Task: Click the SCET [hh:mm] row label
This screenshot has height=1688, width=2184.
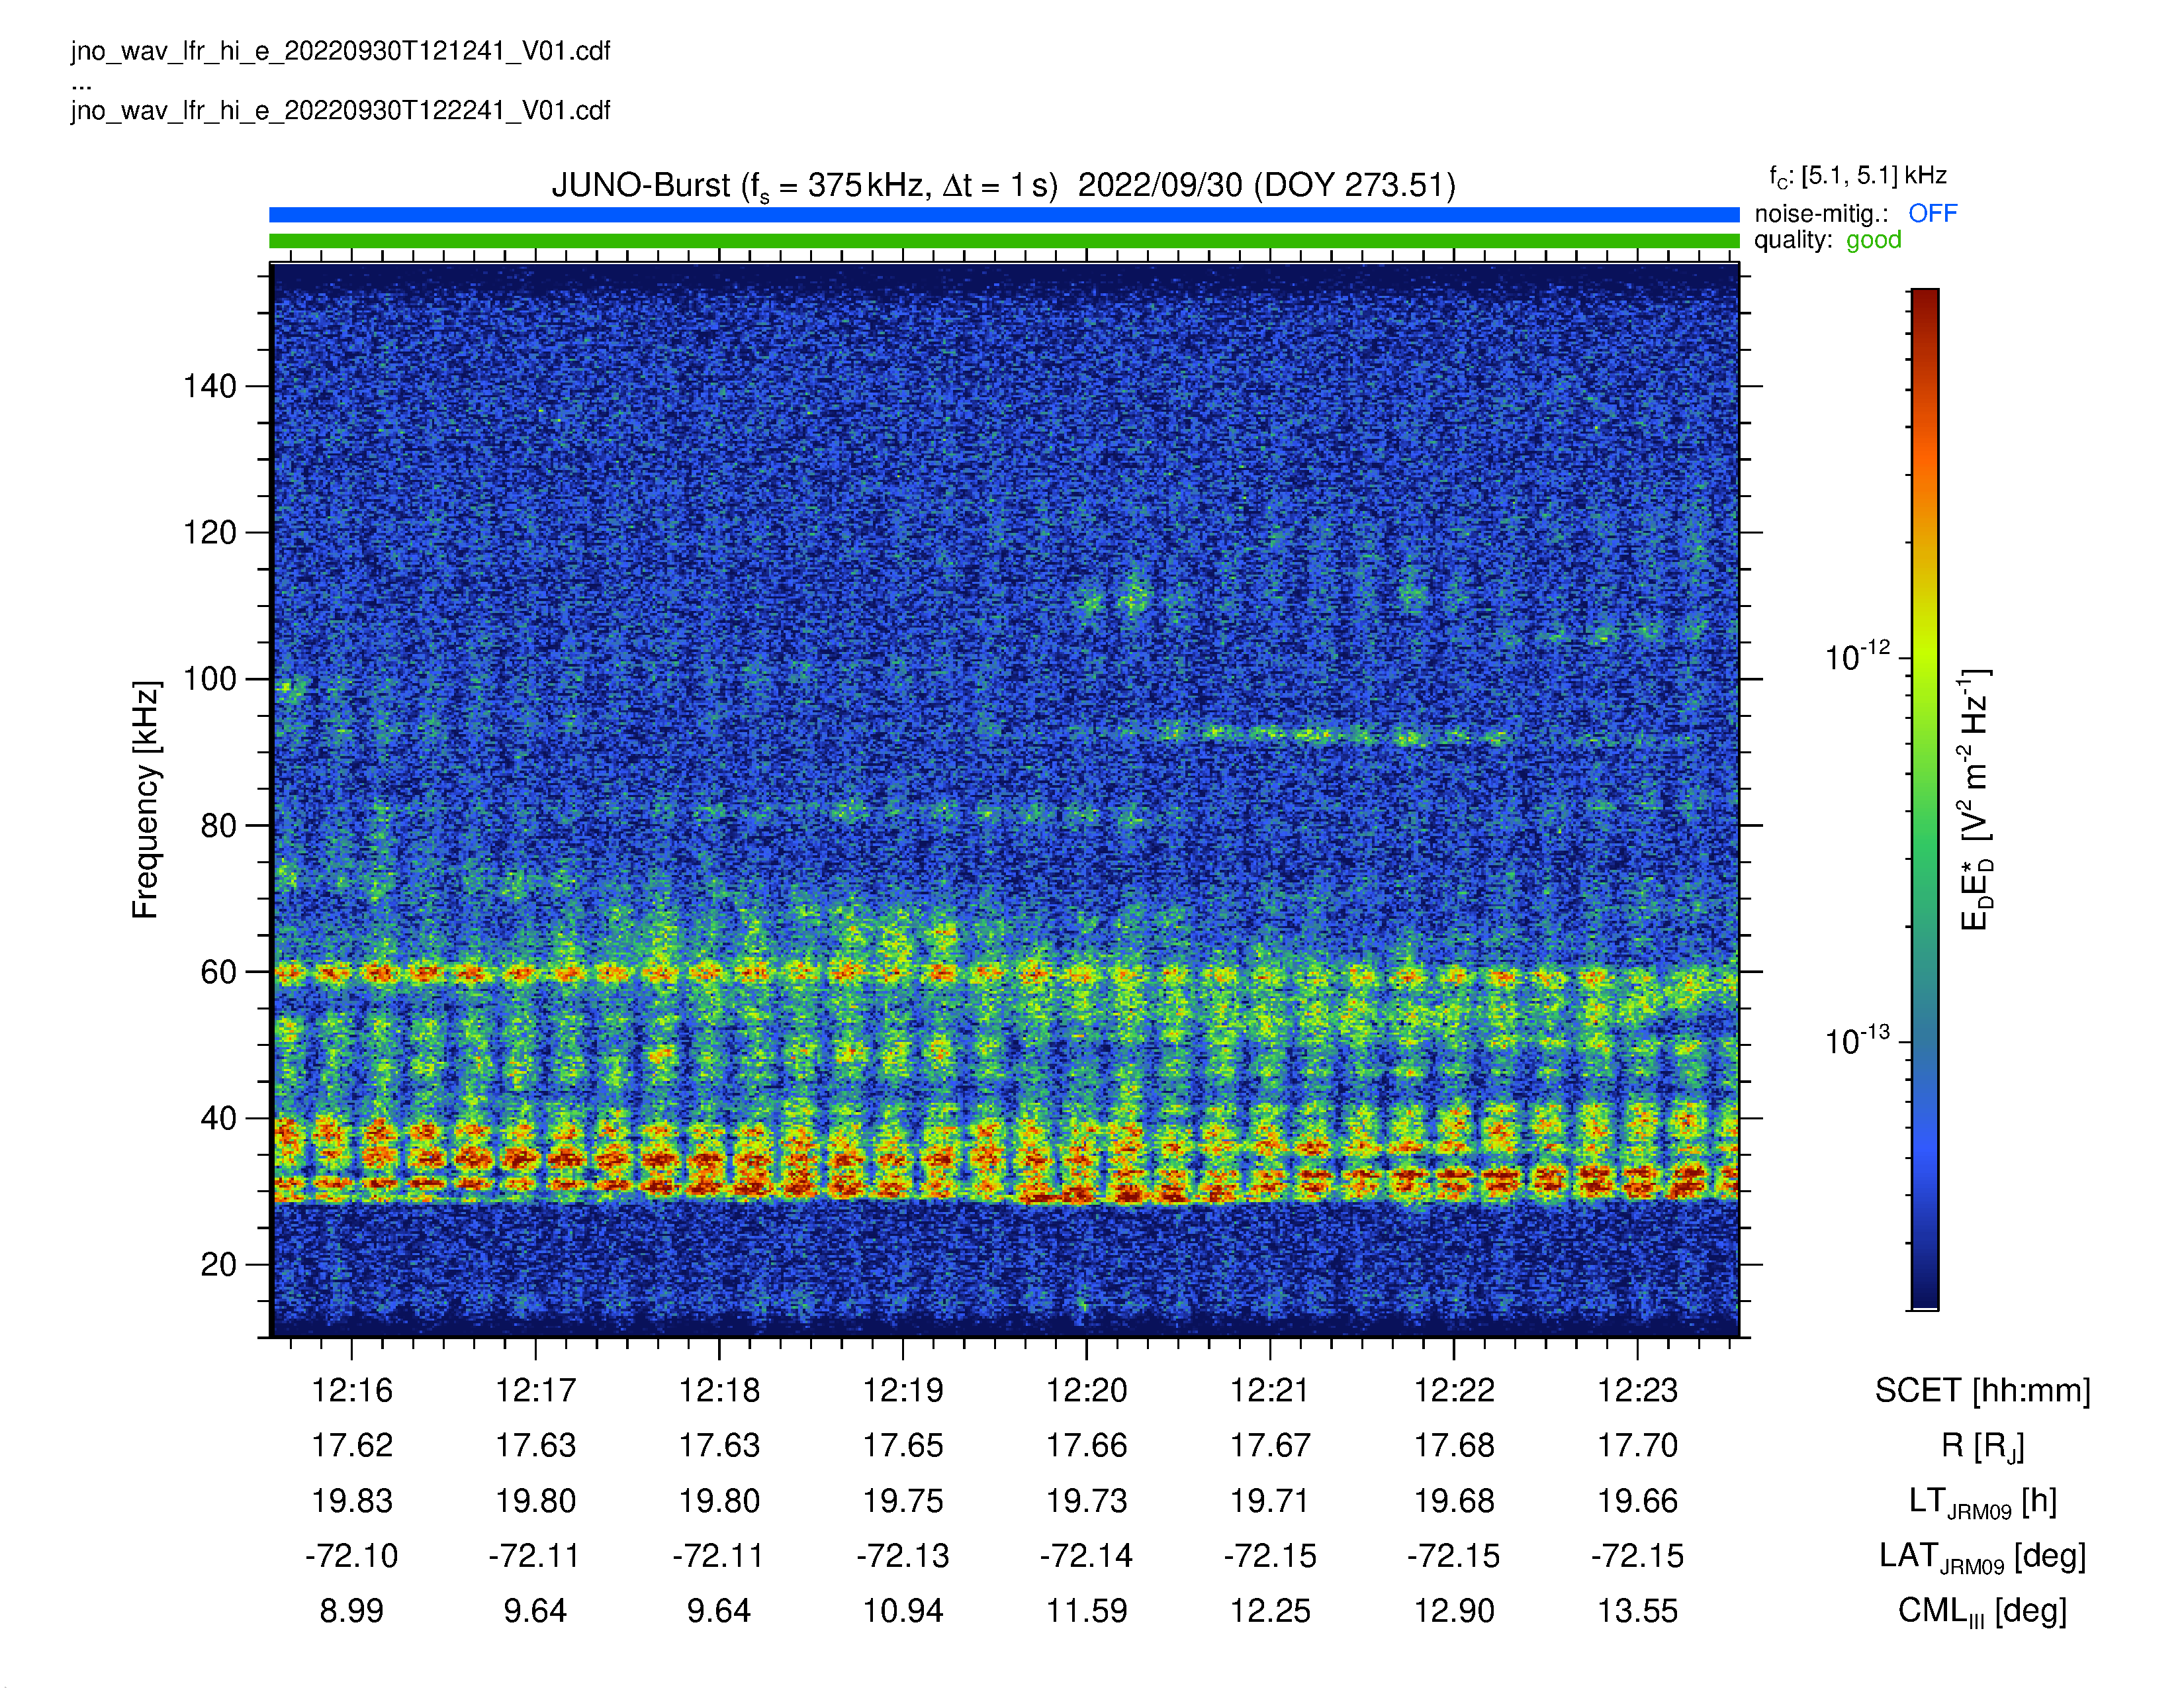Action: click(1982, 1391)
